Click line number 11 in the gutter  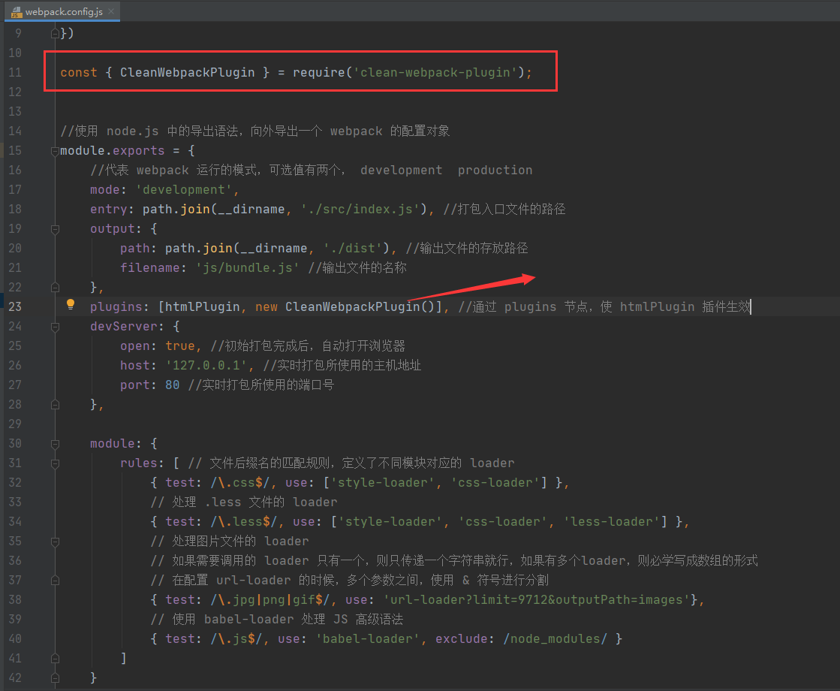click(x=15, y=72)
